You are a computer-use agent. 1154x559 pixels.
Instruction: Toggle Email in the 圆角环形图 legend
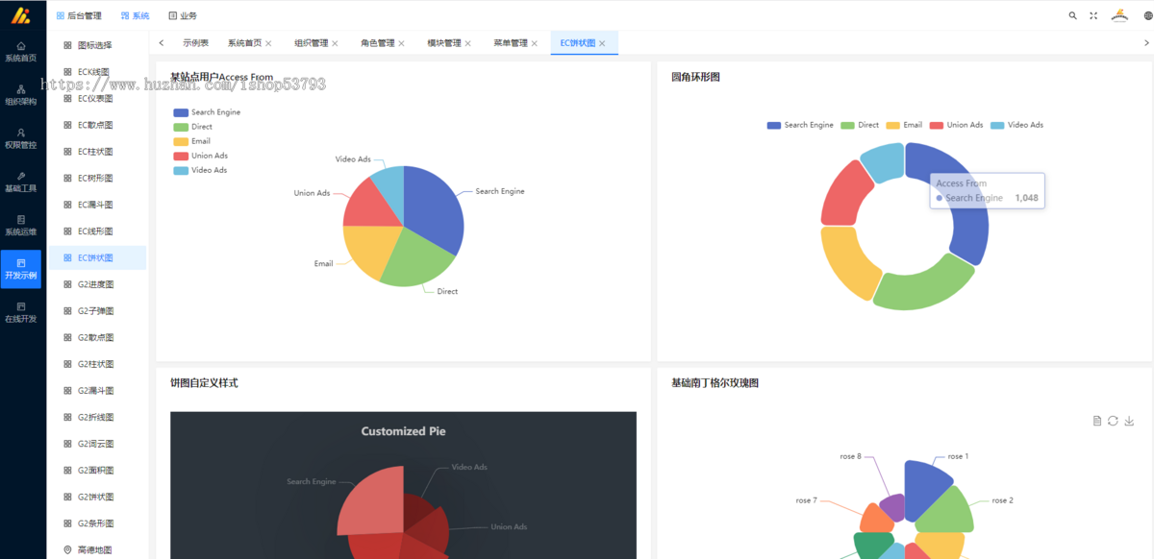click(x=904, y=125)
